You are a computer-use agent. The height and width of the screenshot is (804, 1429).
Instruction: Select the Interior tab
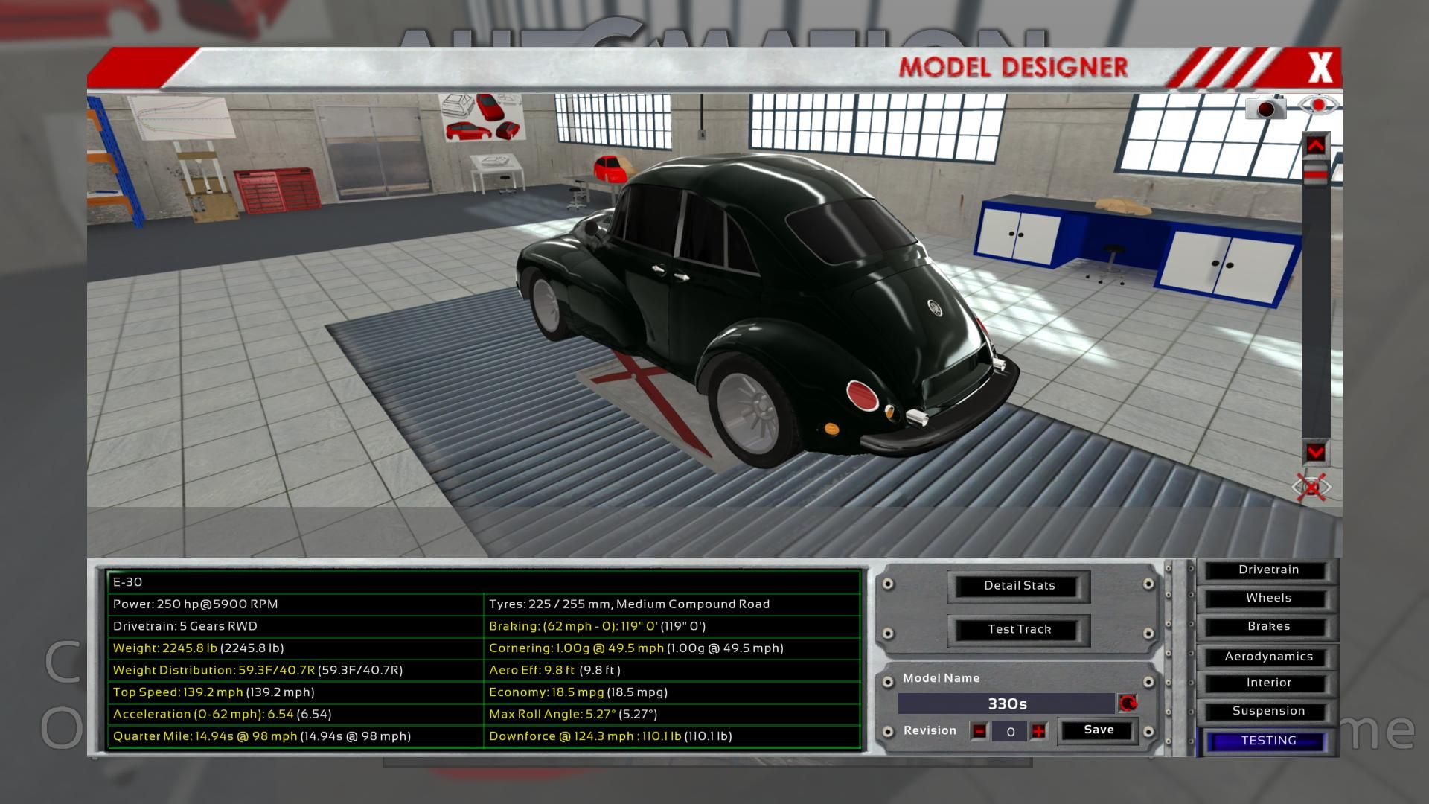[x=1268, y=683]
